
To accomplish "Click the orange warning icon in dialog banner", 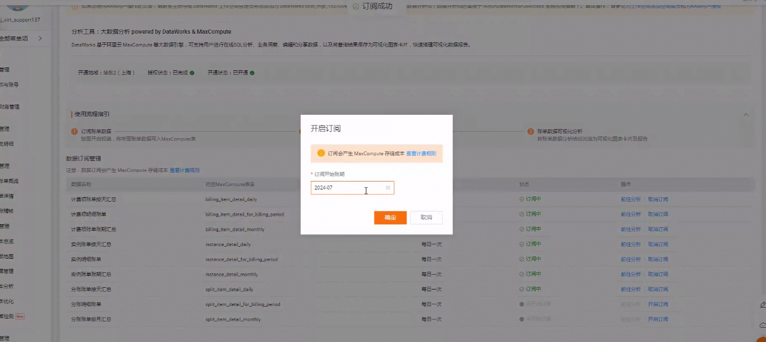I will tap(321, 153).
